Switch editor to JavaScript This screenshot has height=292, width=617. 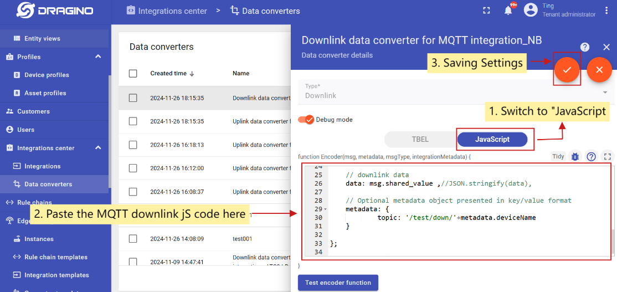(492, 139)
